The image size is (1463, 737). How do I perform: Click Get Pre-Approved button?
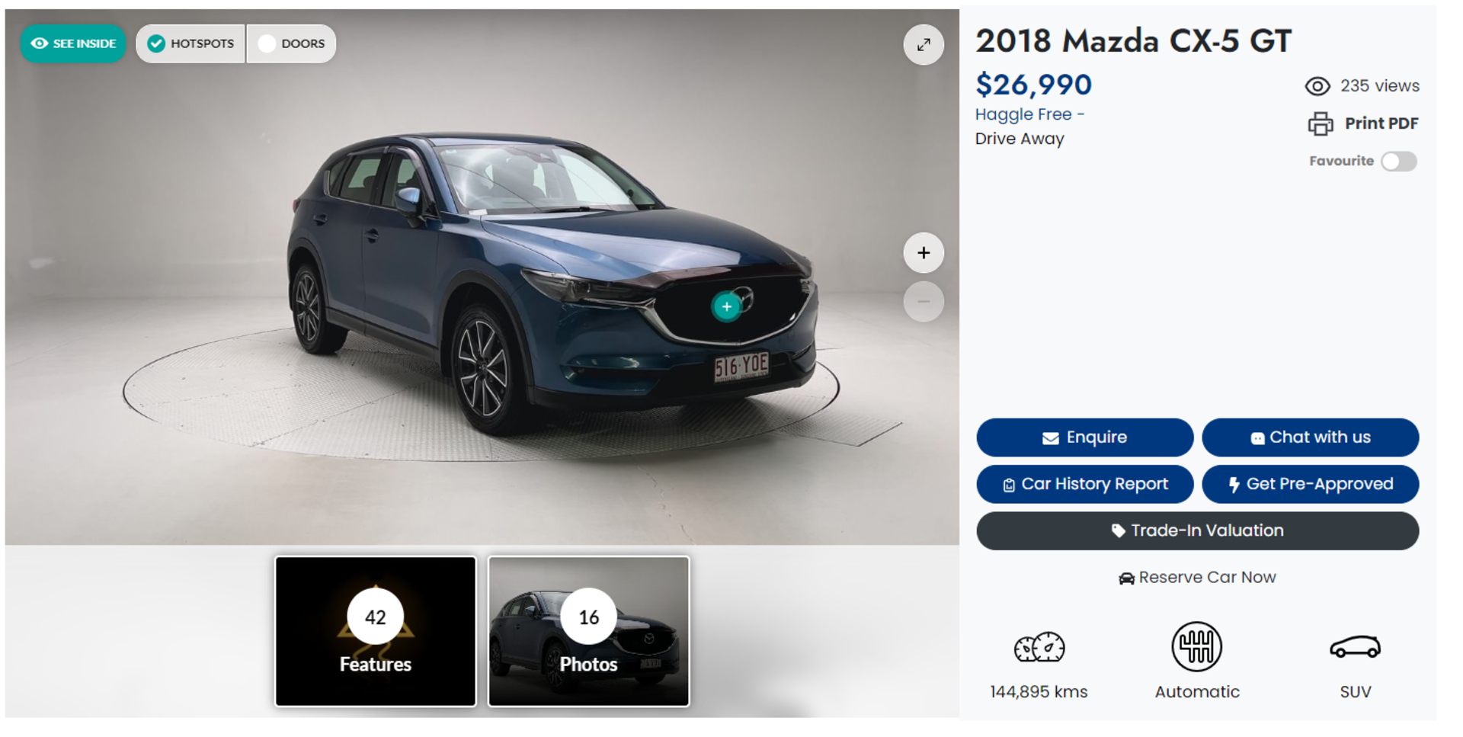click(x=1310, y=484)
